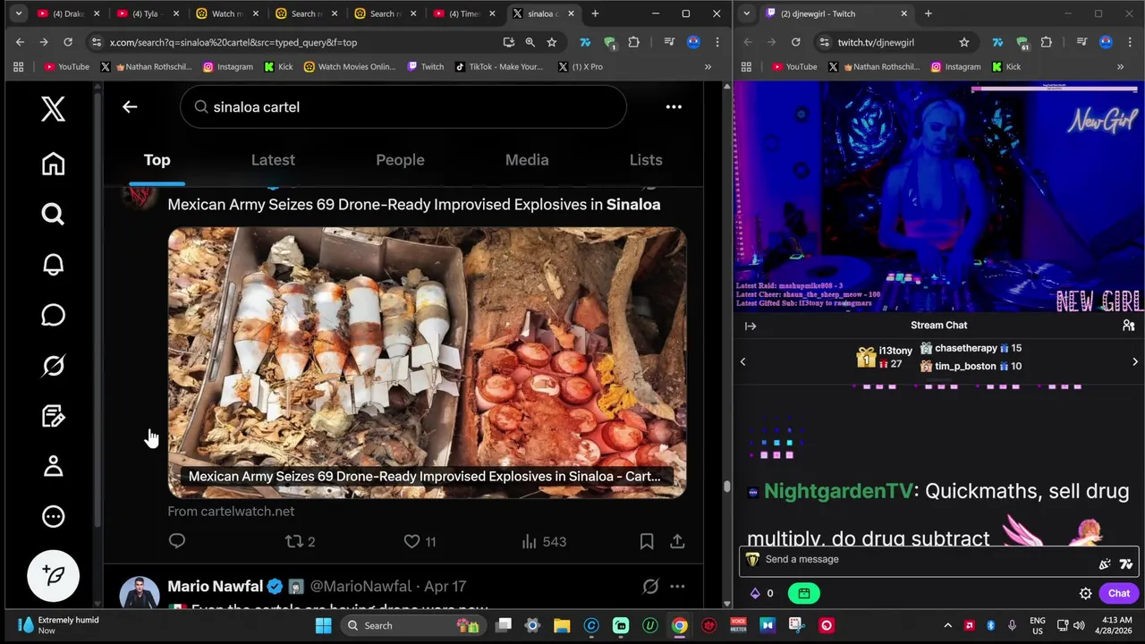Open the explosives article image
This screenshot has width=1145, height=644.
point(428,362)
